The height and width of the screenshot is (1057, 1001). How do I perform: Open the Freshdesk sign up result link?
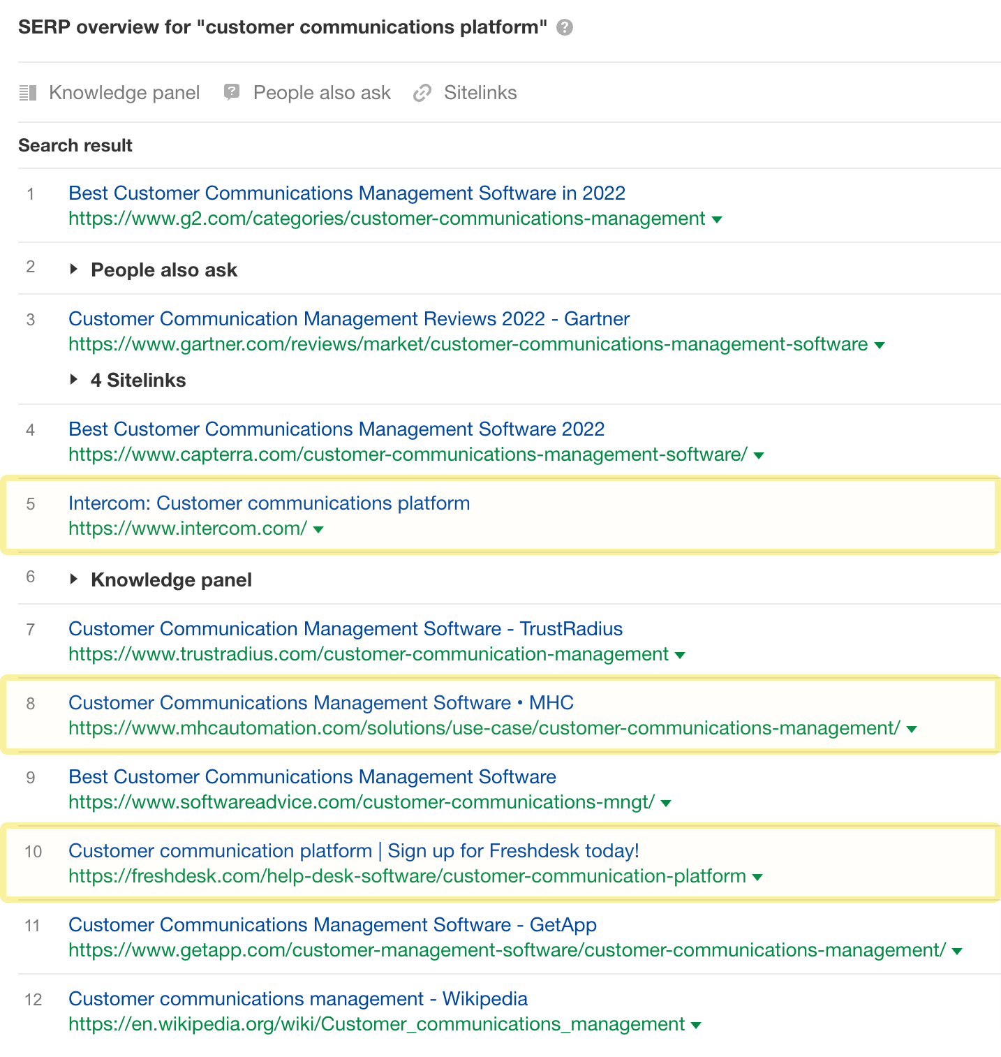point(355,851)
